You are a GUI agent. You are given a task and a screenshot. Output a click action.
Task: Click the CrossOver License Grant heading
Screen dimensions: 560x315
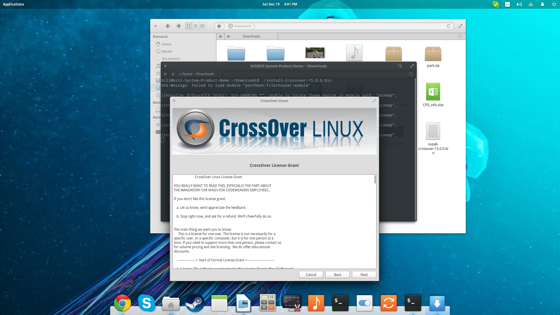click(274, 165)
